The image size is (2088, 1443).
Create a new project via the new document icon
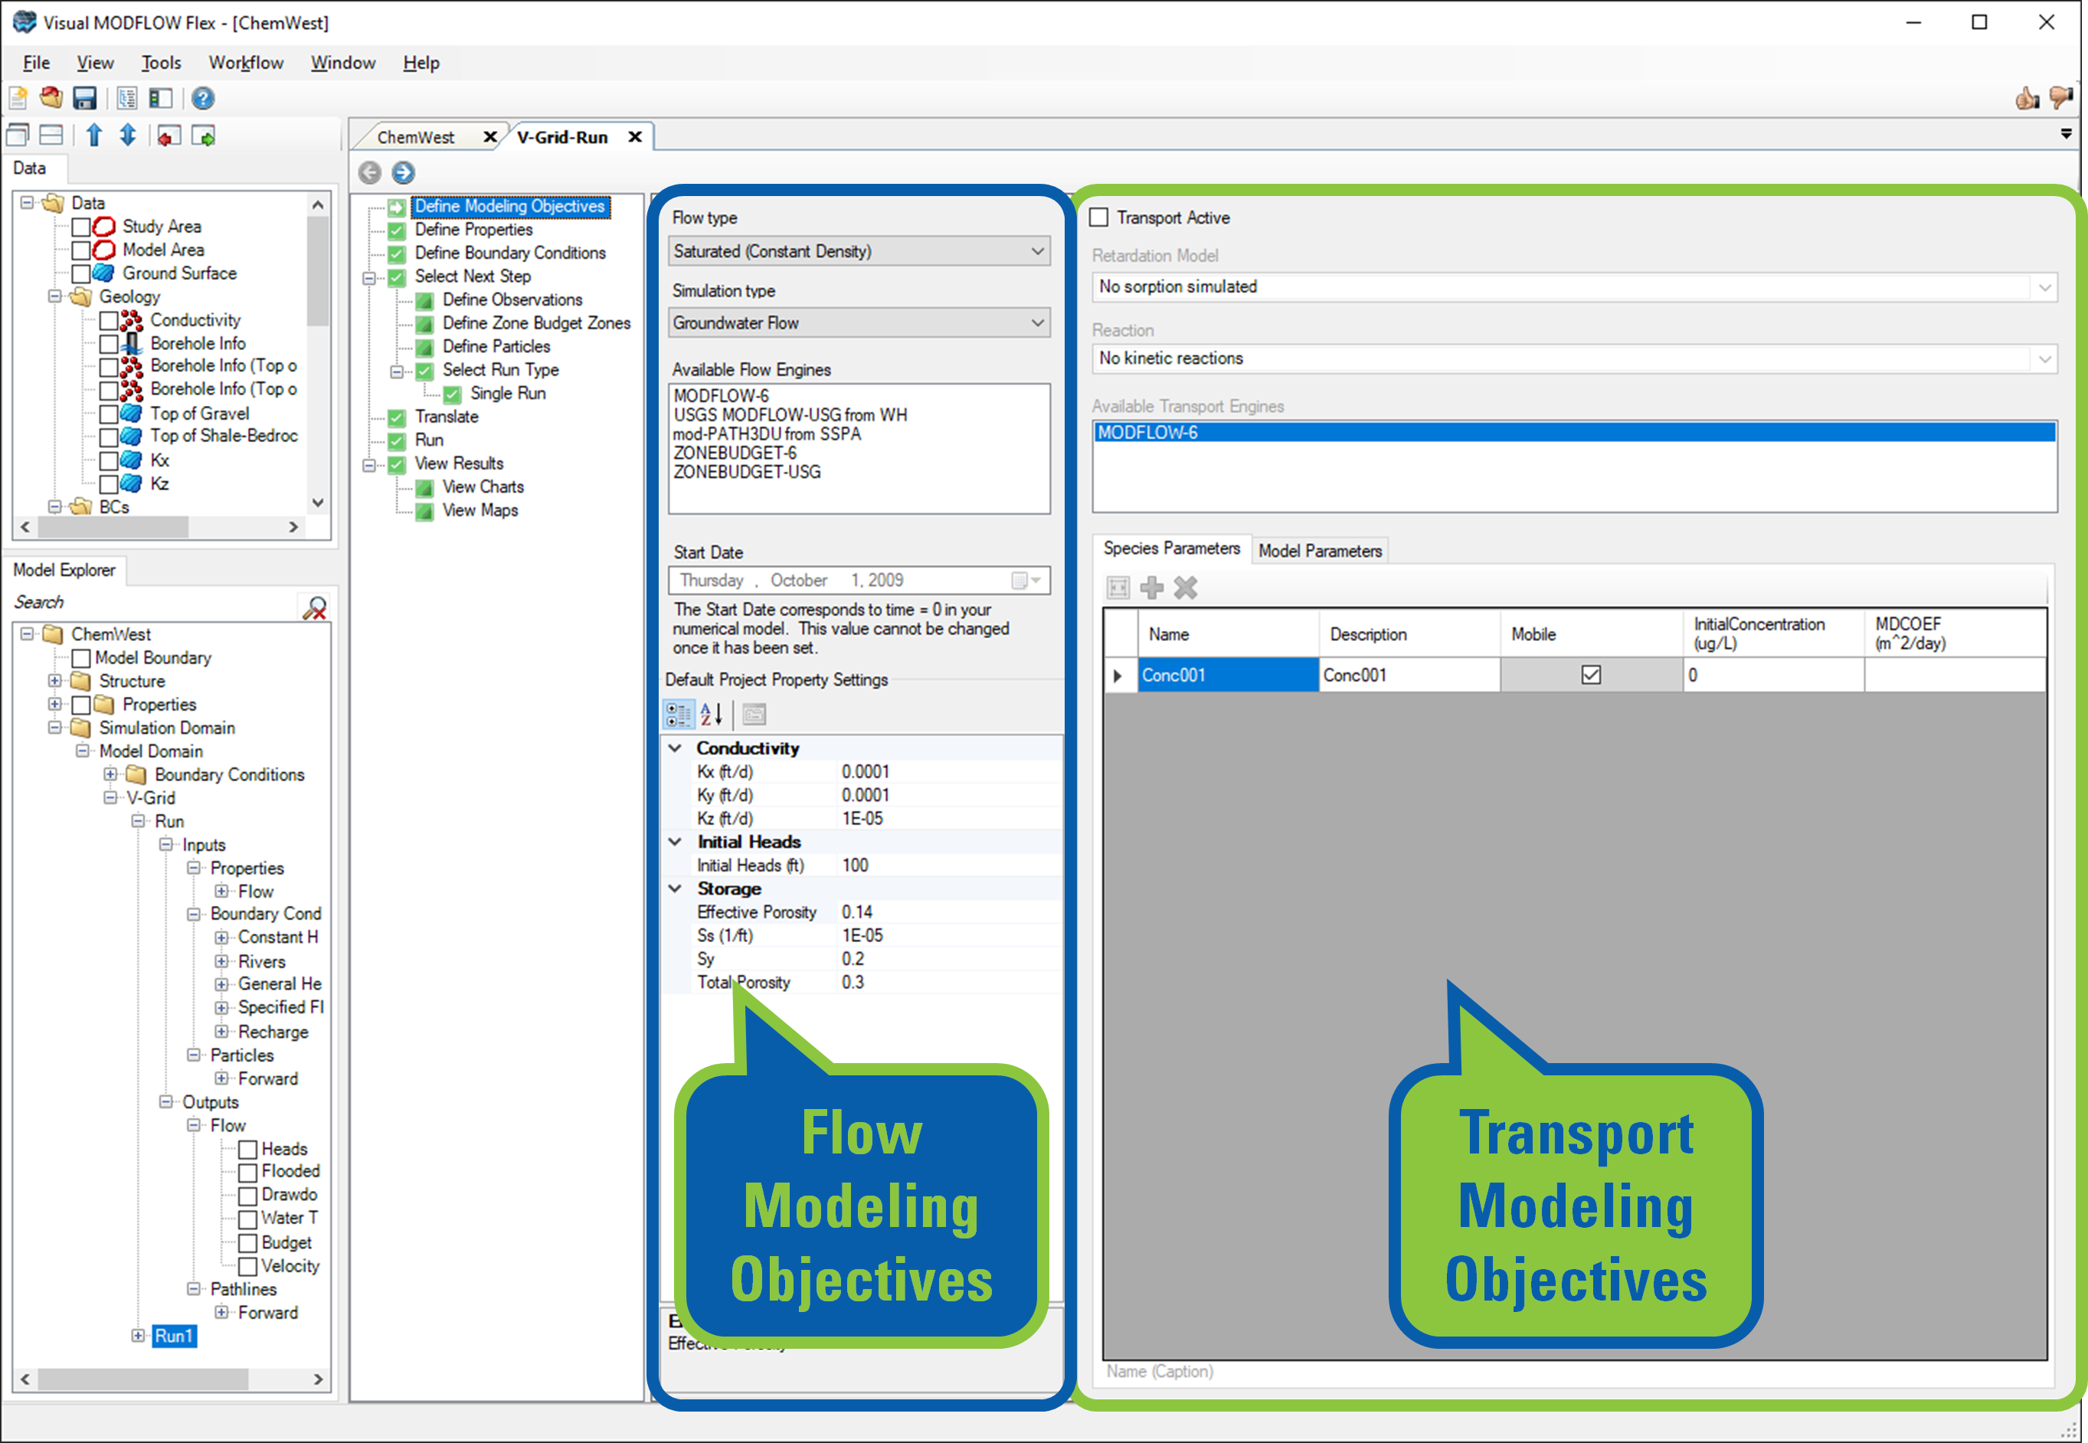click(x=18, y=97)
